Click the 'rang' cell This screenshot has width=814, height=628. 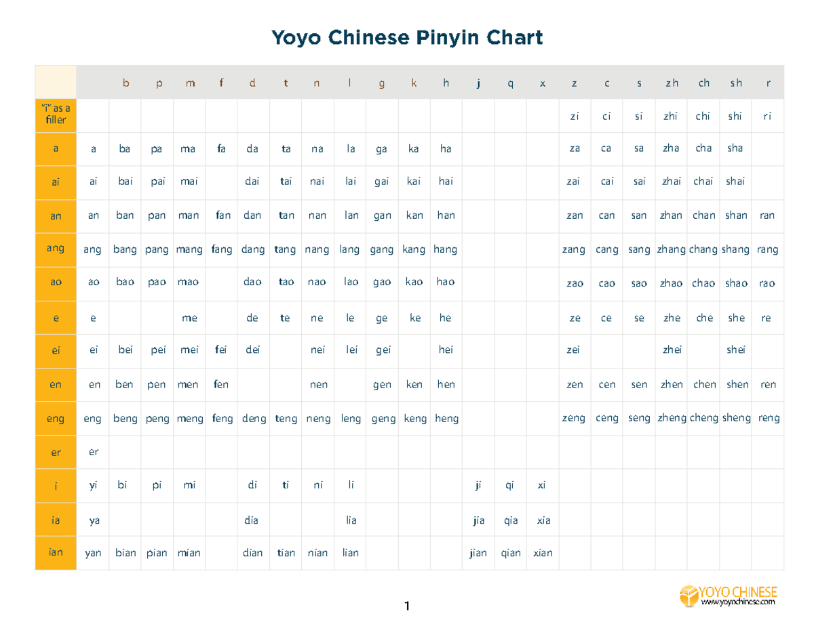[x=767, y=249]
